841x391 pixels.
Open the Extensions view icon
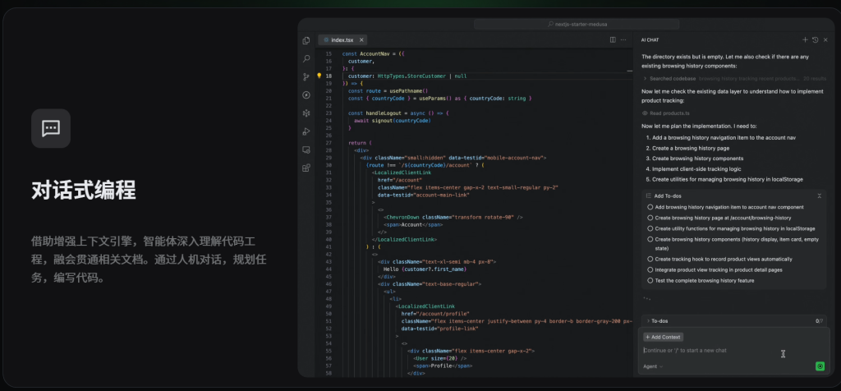[x=306, y=168]
